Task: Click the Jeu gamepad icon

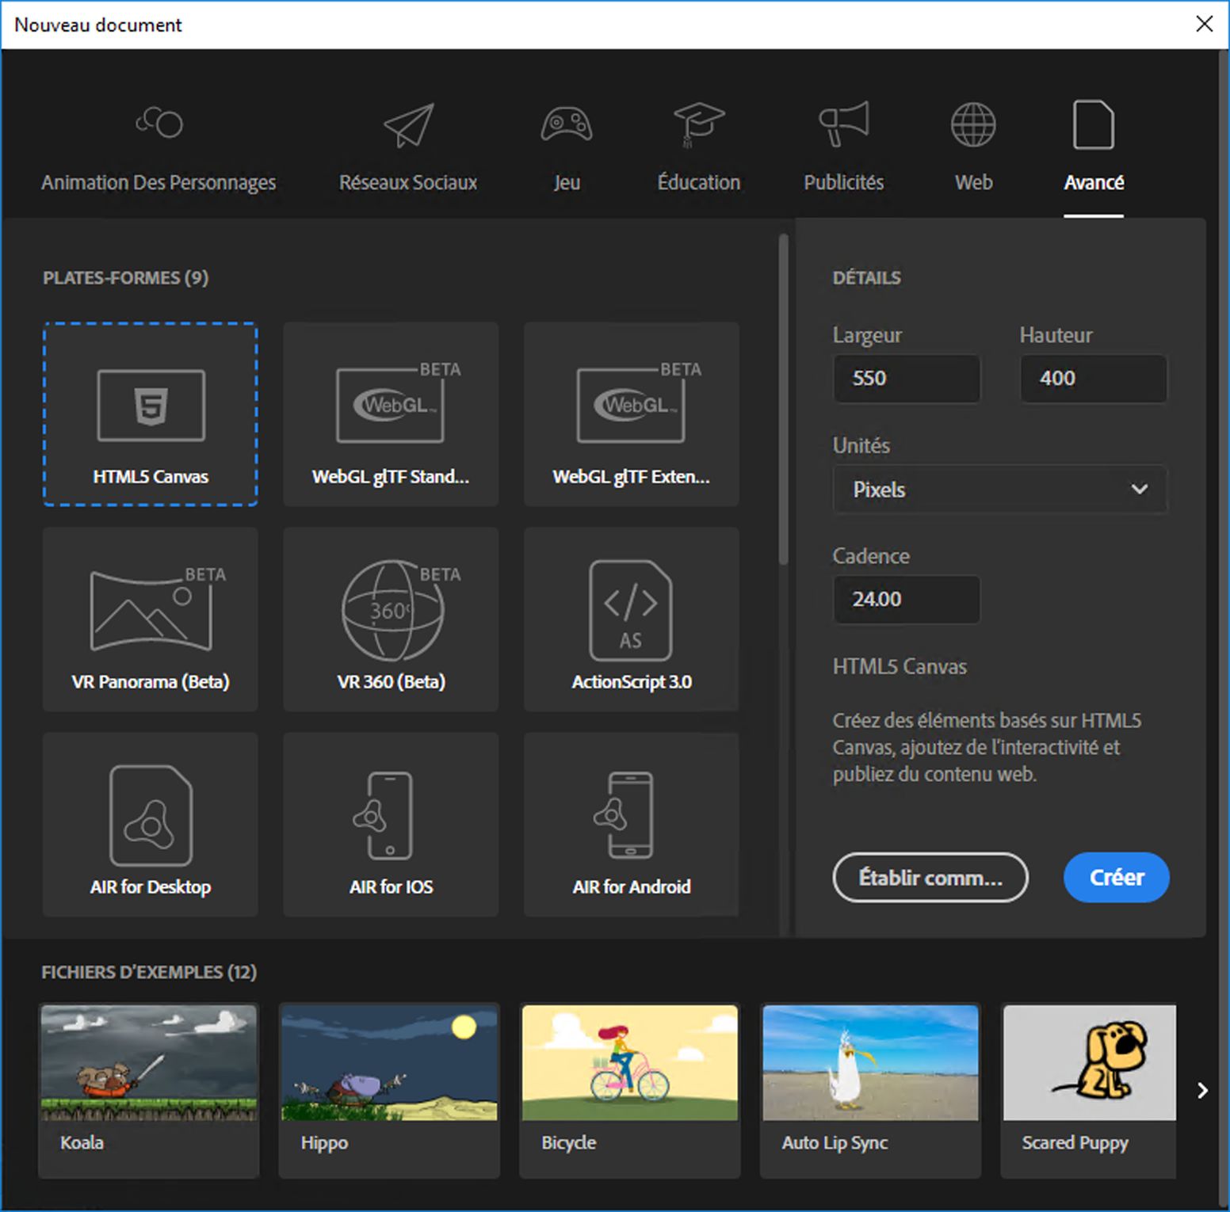Action: tap(566, 124)
